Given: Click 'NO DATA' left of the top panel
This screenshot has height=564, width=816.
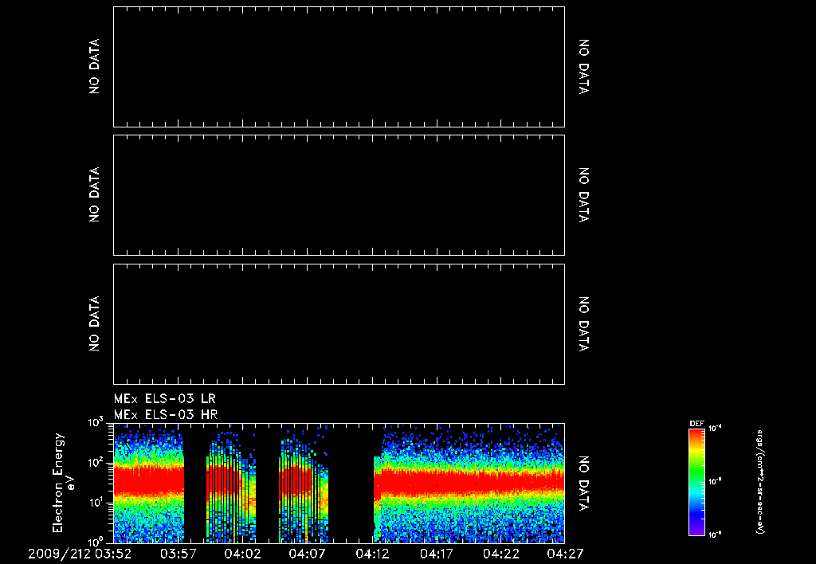Looking at the screenshot, I should 94,67.
